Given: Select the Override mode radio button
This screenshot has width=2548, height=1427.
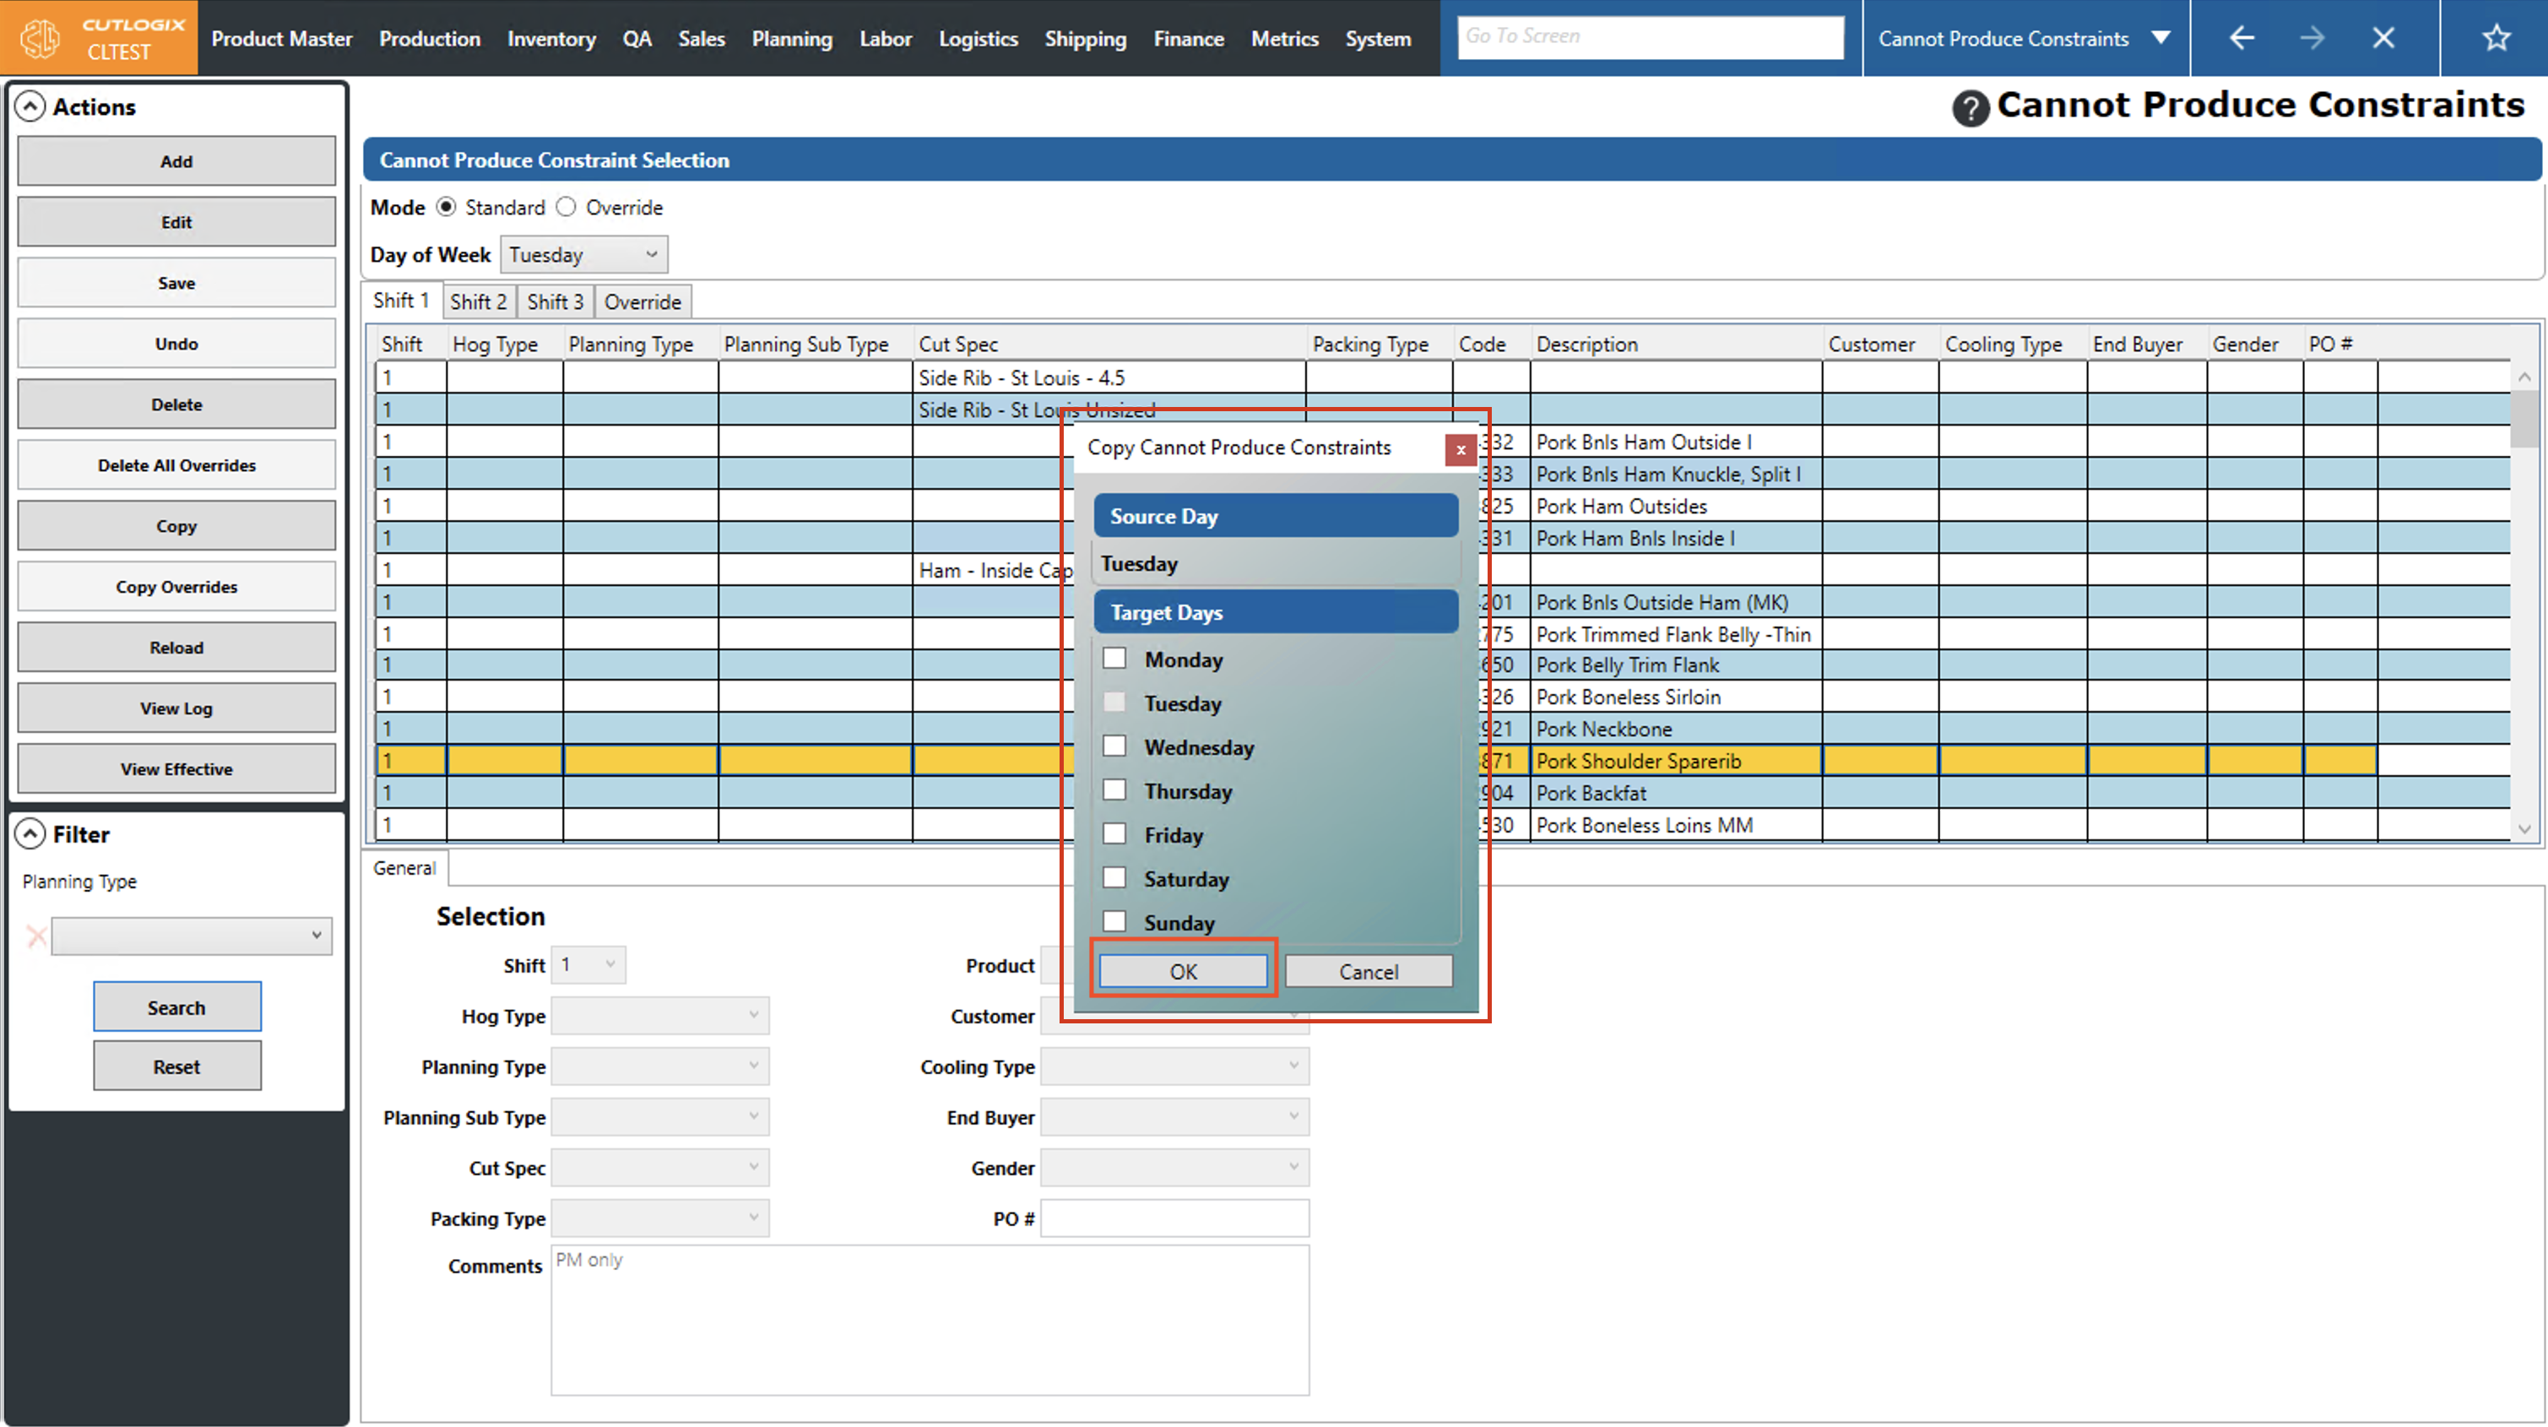Looking at the screenshot, I should point(566,207).
